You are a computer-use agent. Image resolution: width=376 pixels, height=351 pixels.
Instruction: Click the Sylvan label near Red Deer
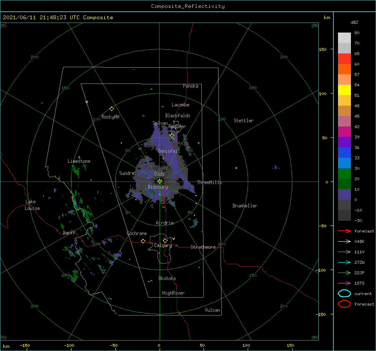click(x=160, y=123)
